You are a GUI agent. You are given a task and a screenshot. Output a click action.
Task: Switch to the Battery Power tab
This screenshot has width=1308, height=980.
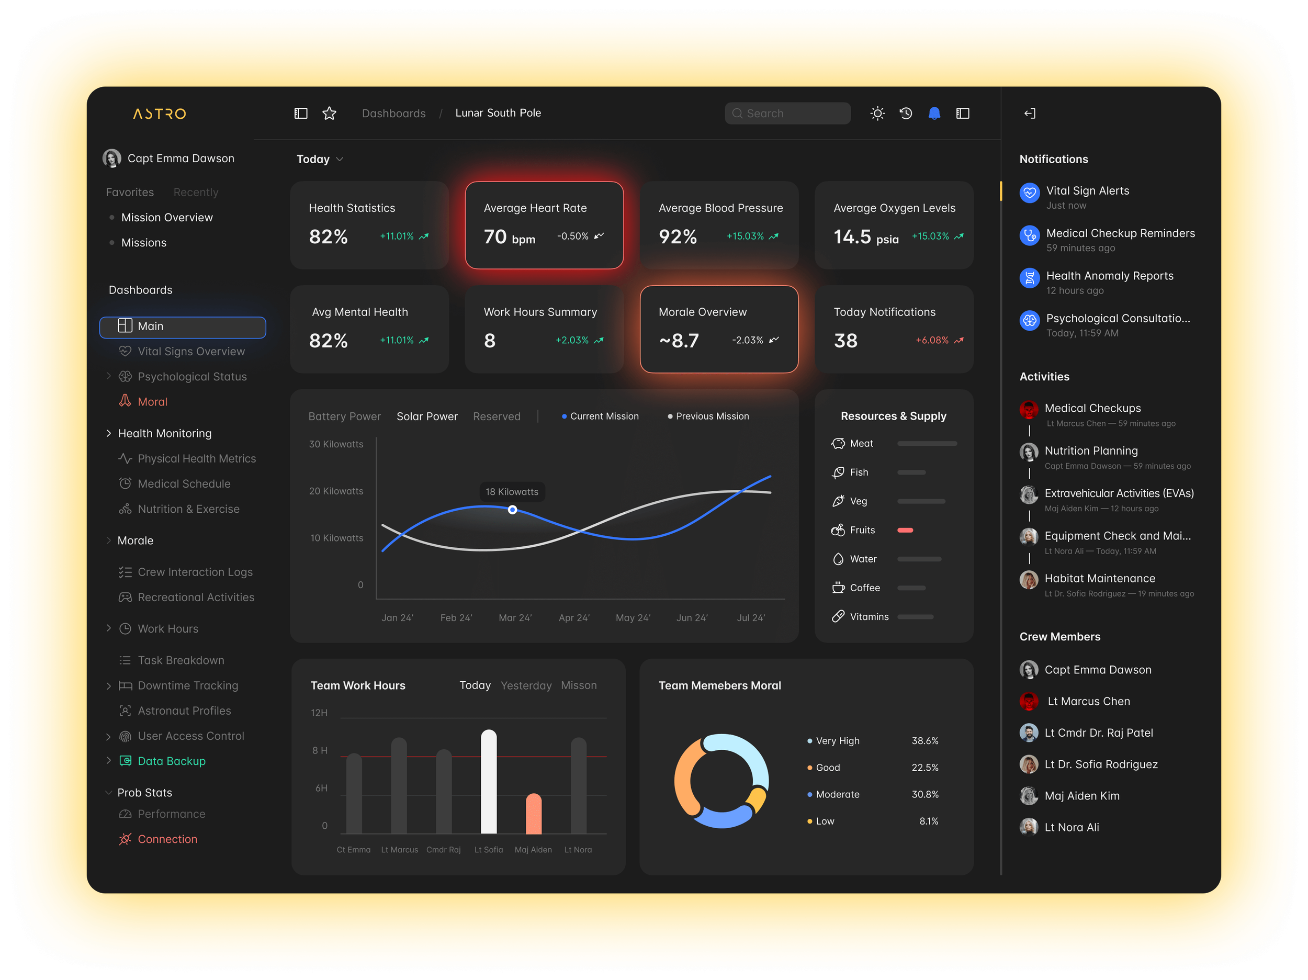344,416
